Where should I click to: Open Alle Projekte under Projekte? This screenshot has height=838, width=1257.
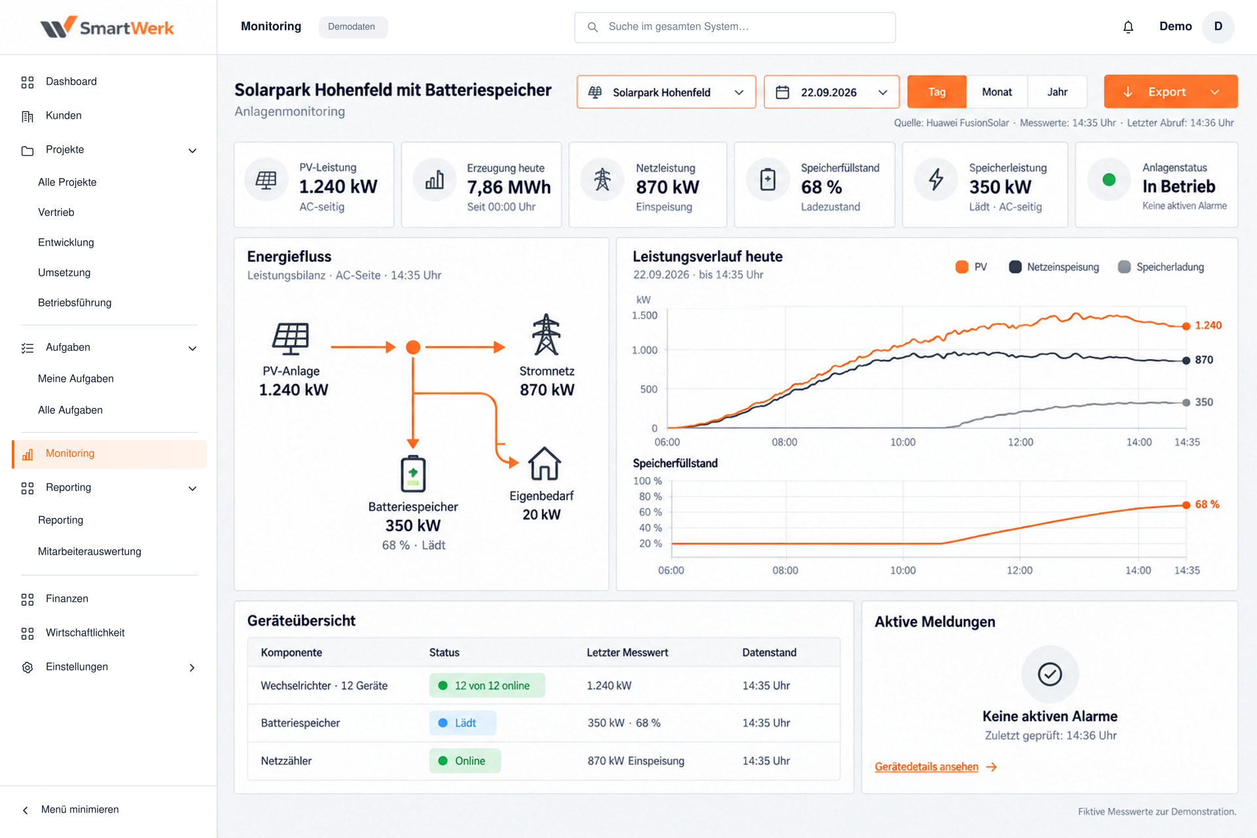click(67, 183)
